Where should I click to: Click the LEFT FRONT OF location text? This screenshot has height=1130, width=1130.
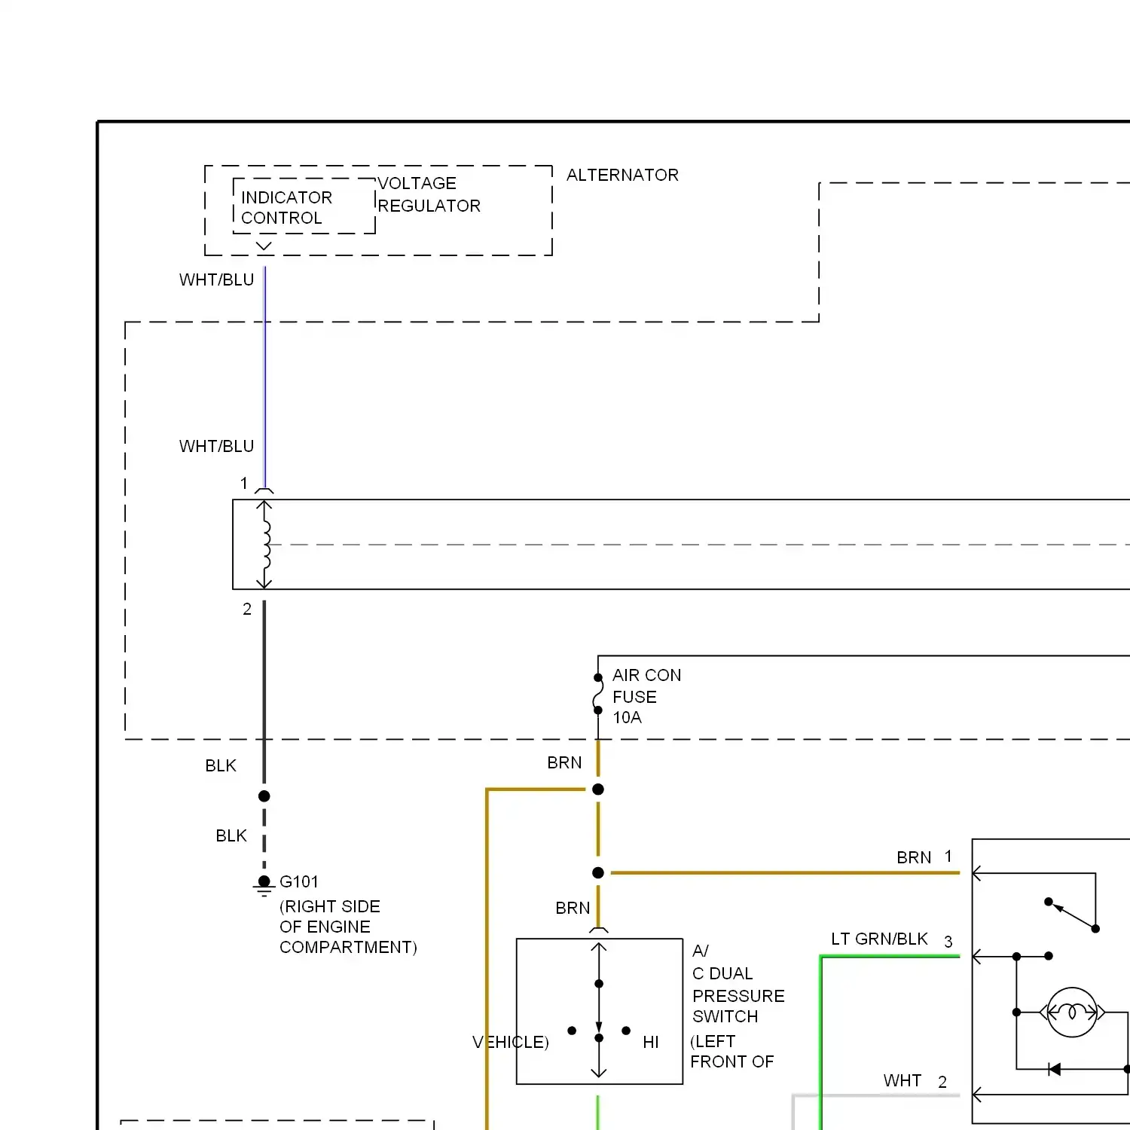731,1052
